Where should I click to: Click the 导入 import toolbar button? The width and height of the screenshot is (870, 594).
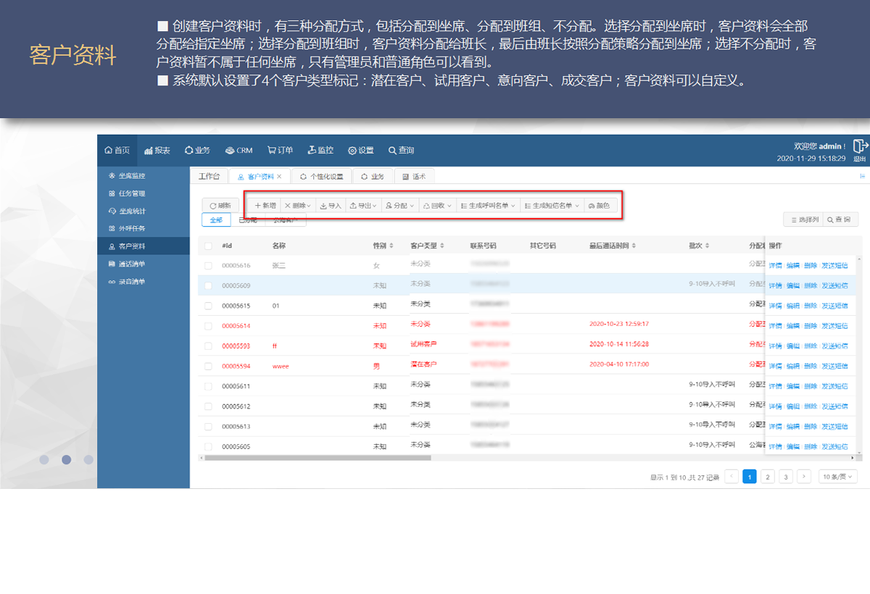coord(330,206)
